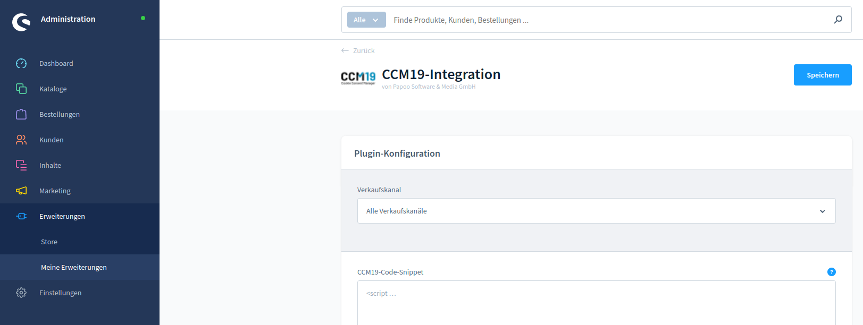Image resolution: width=863 pixels, height=325 pixels.
Task: Go back via the Zurück link
Action: 358,50
